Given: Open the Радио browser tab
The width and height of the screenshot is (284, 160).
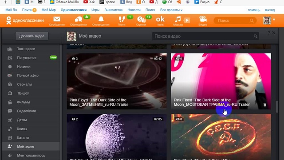Looking at the screenshot, I should click(202, 2).
